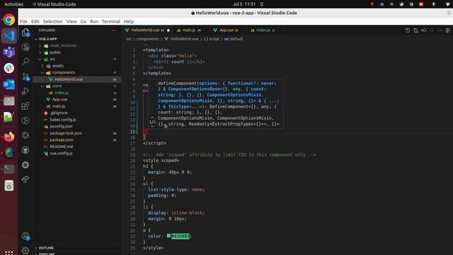Open Explorer panel more actions ellipsis
The image size is (453, 255).
pyautogui.click(x=114, y=30)
